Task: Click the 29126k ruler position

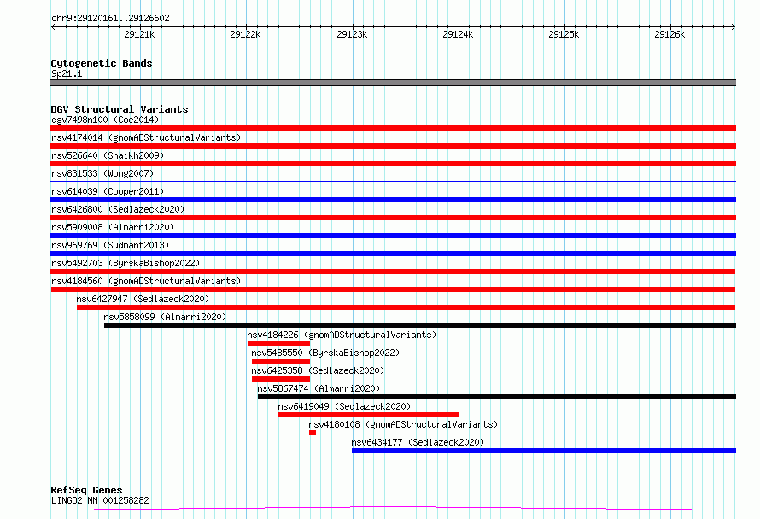Action: point(669,34)
